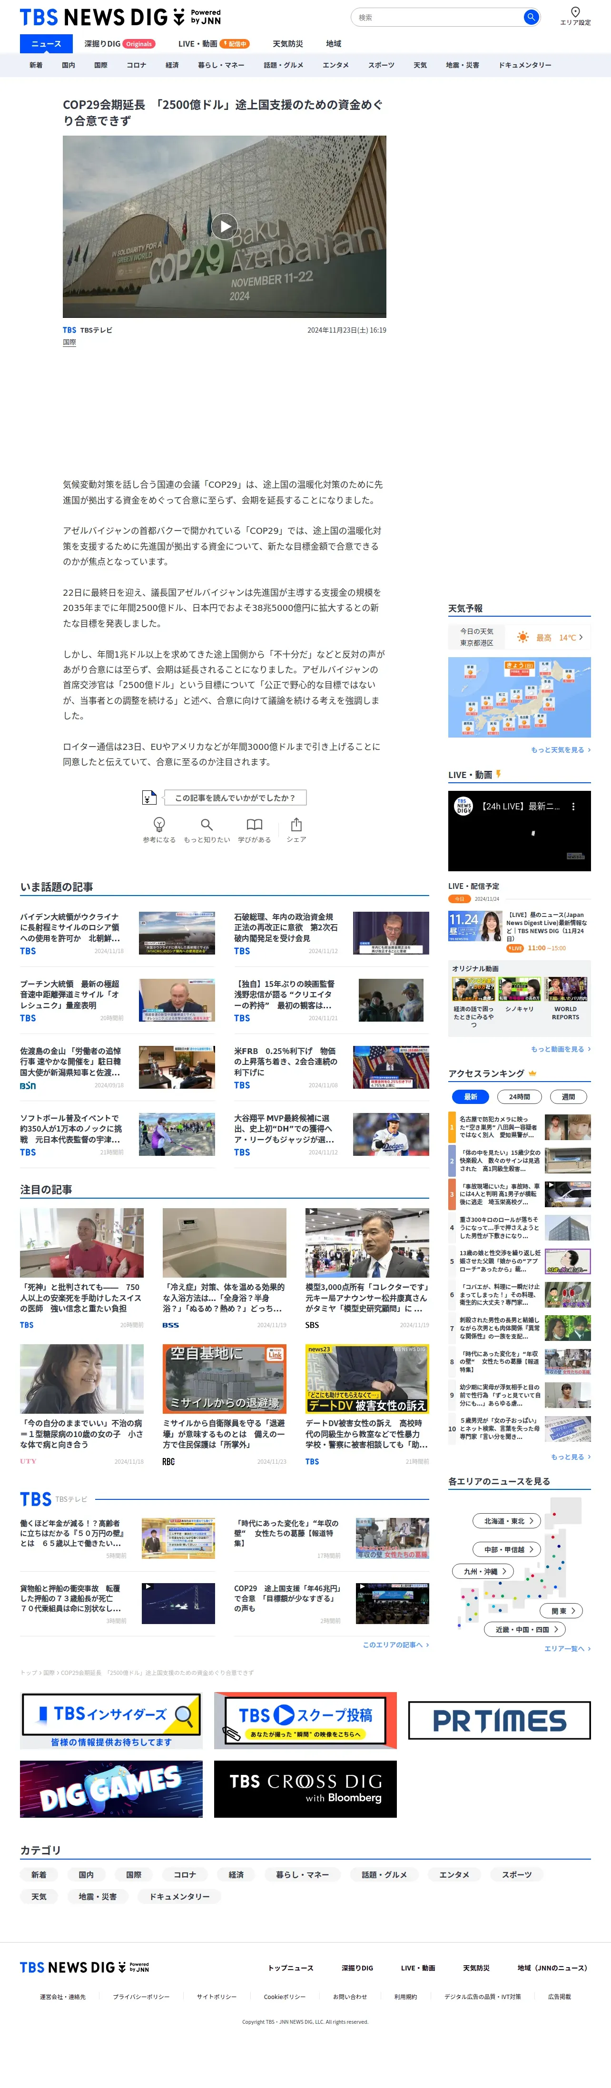Click the '暮らし・マネー' category chip

pyautogui.click(x=302, y=1874)
